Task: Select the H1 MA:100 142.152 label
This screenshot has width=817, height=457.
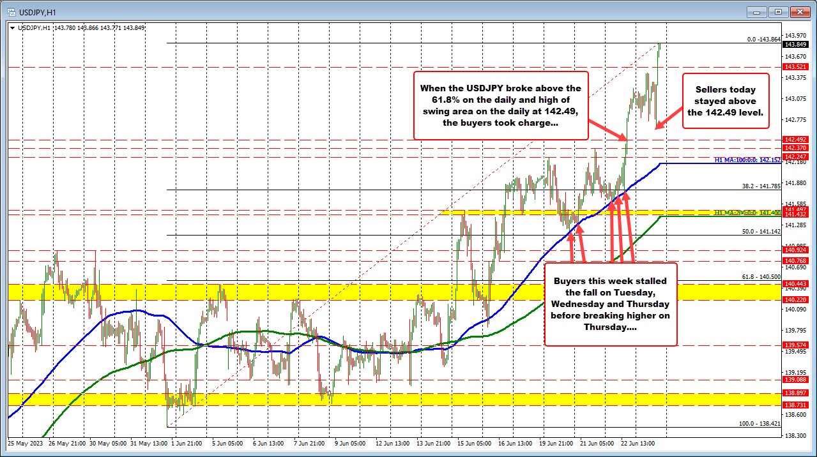Action: 747,160
